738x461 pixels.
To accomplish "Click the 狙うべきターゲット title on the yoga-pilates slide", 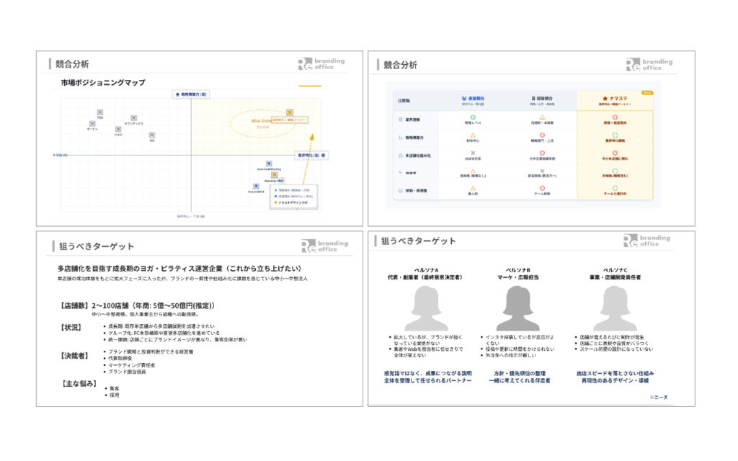I will tap(96, 246).
